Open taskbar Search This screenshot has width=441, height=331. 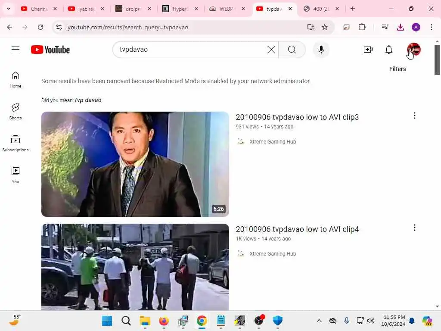pyautogui.click(x=126, y=321)
